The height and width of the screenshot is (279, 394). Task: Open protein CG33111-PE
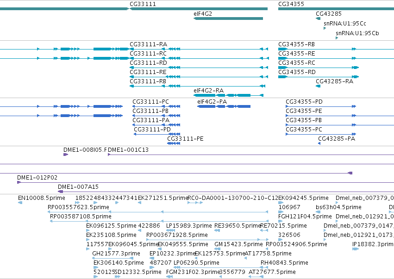[x=185, y=139]
